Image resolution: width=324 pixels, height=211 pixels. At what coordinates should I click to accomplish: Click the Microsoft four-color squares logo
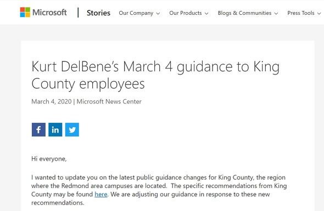point(25,13)
